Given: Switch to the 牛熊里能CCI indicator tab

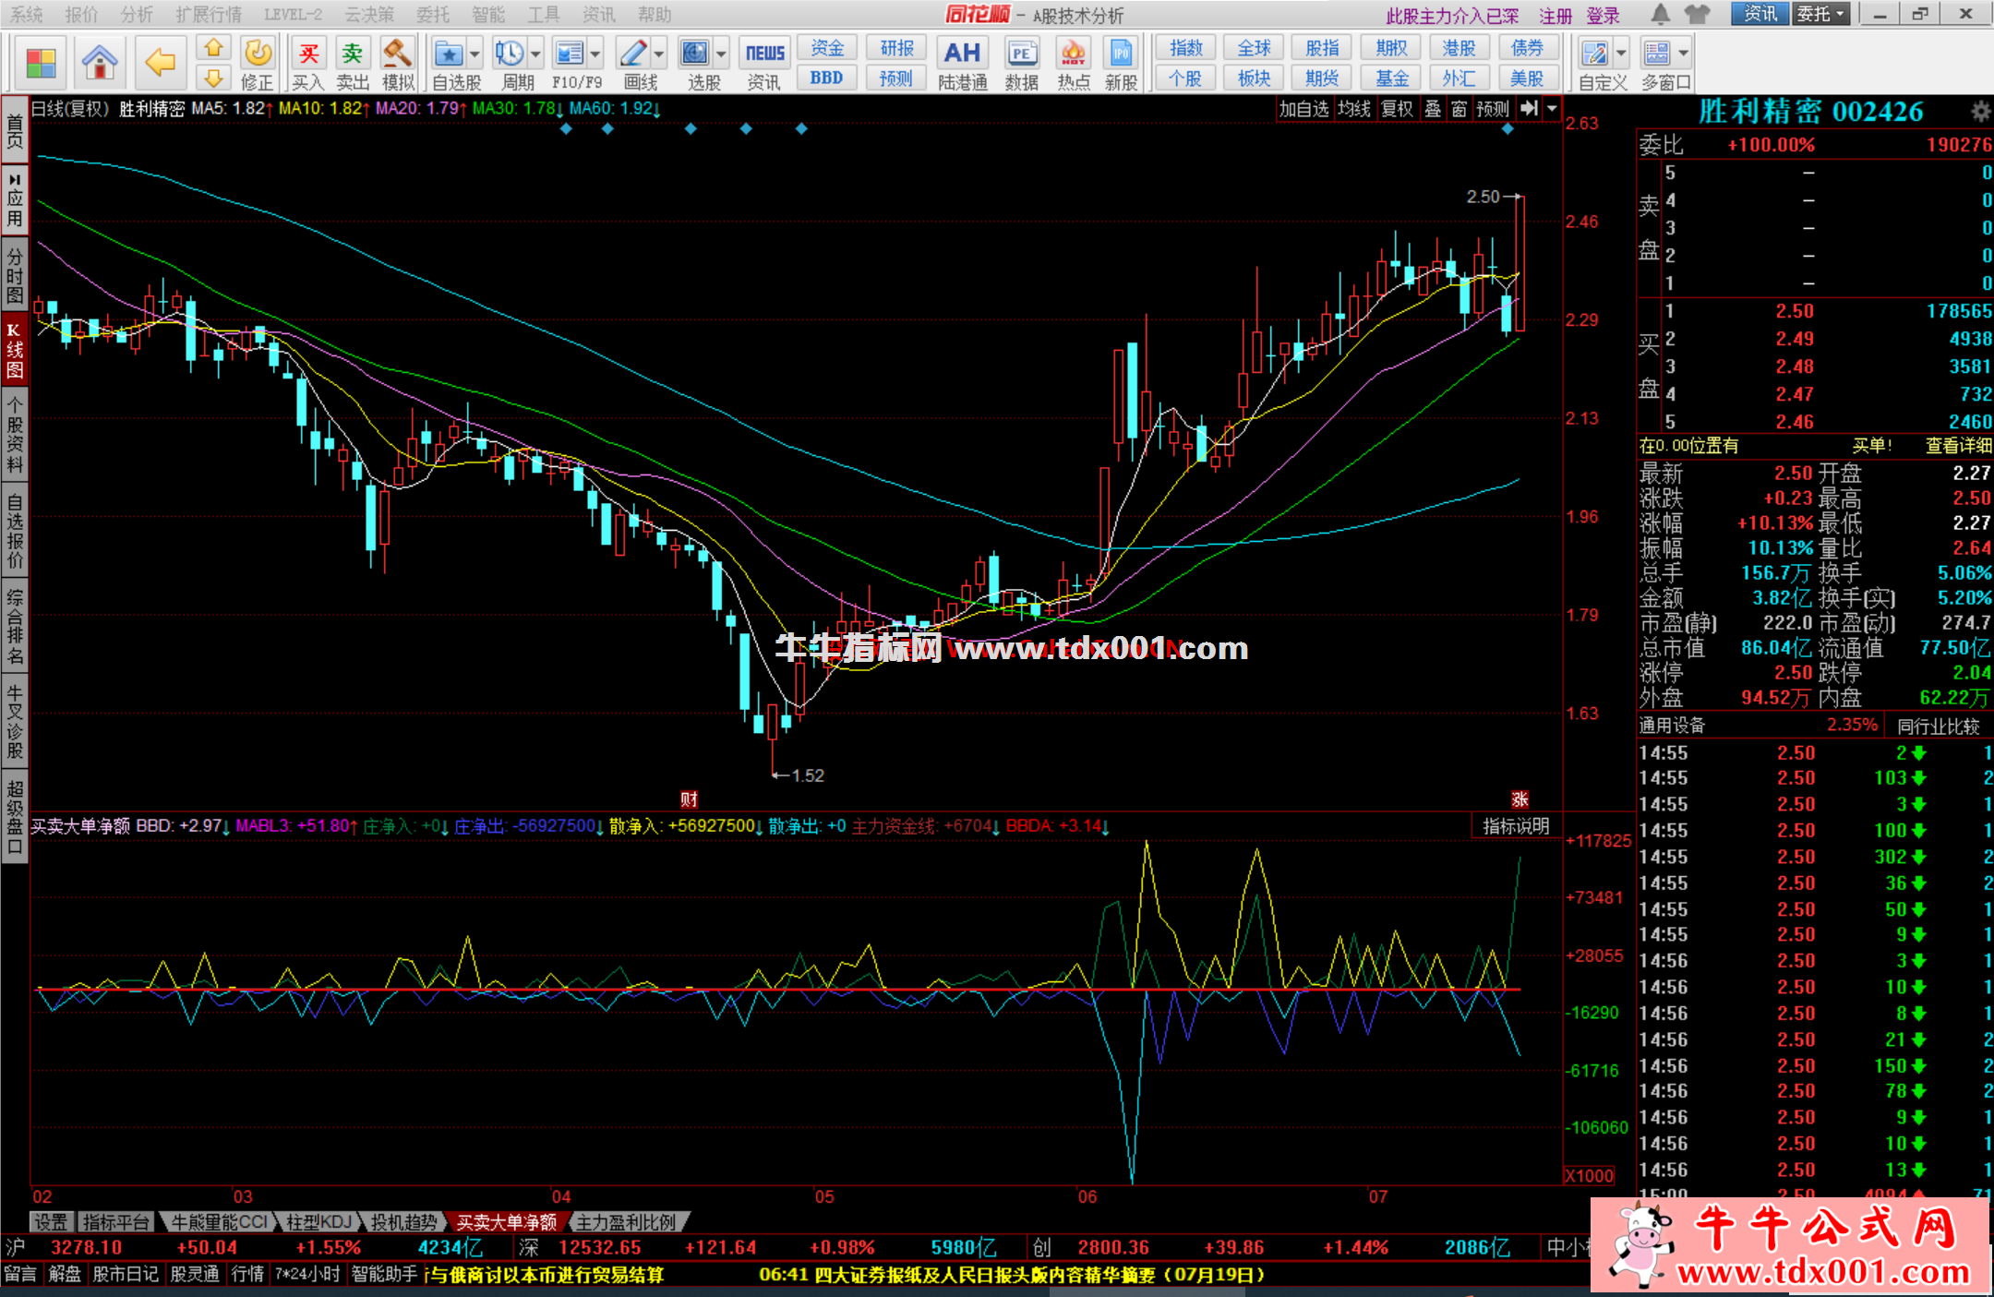Looking at the screenshot, I should click(220, 1222).
